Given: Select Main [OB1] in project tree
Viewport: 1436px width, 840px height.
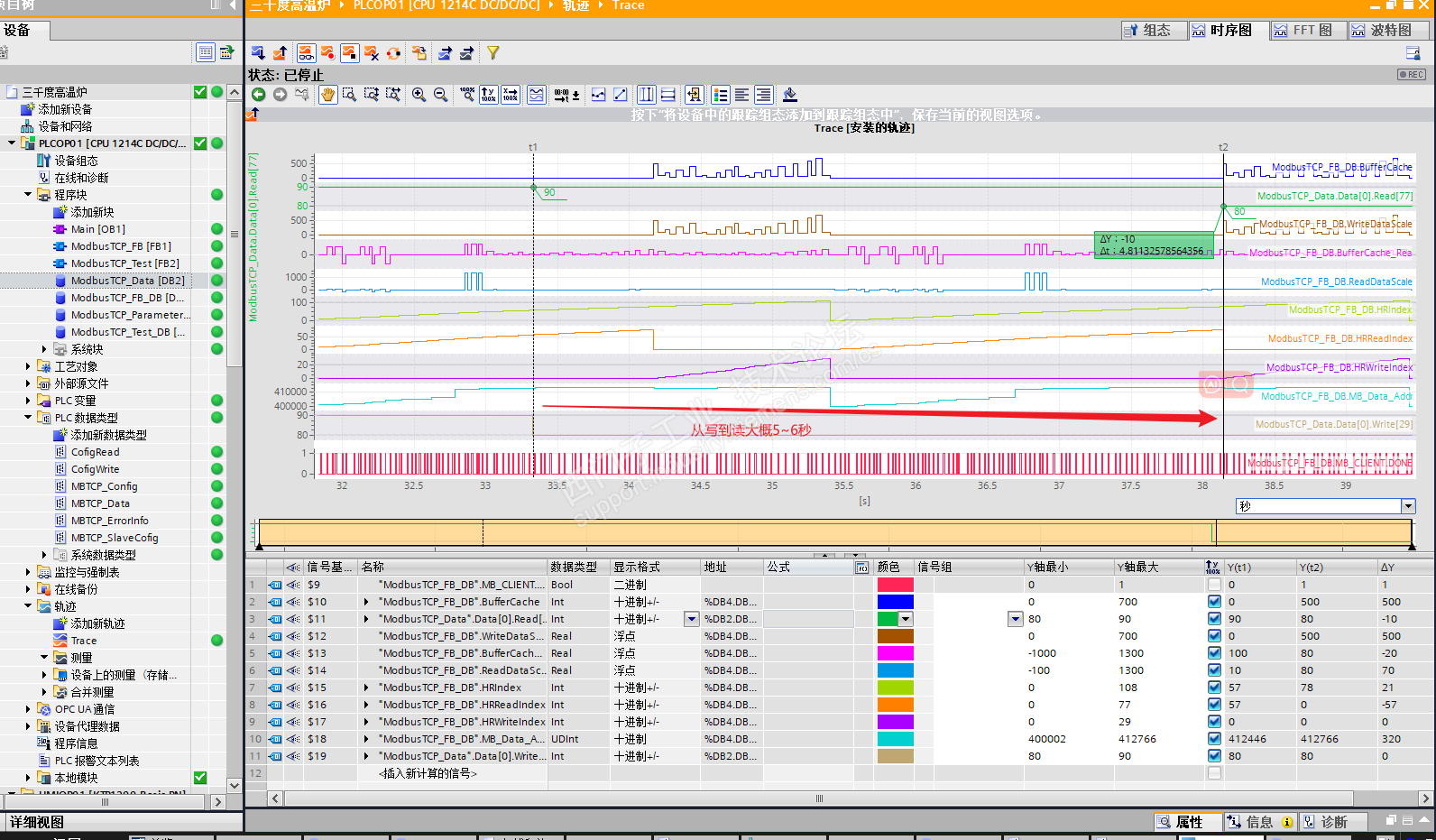Looking at the screenshot, I should (98, 229).
